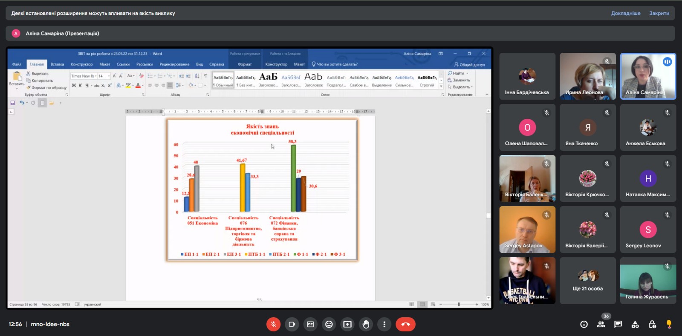This screenshot has width=682, height=336.
Task: Open the Times New Roman font dropdown
Action: pyautogui.click(x=95, y=76)
